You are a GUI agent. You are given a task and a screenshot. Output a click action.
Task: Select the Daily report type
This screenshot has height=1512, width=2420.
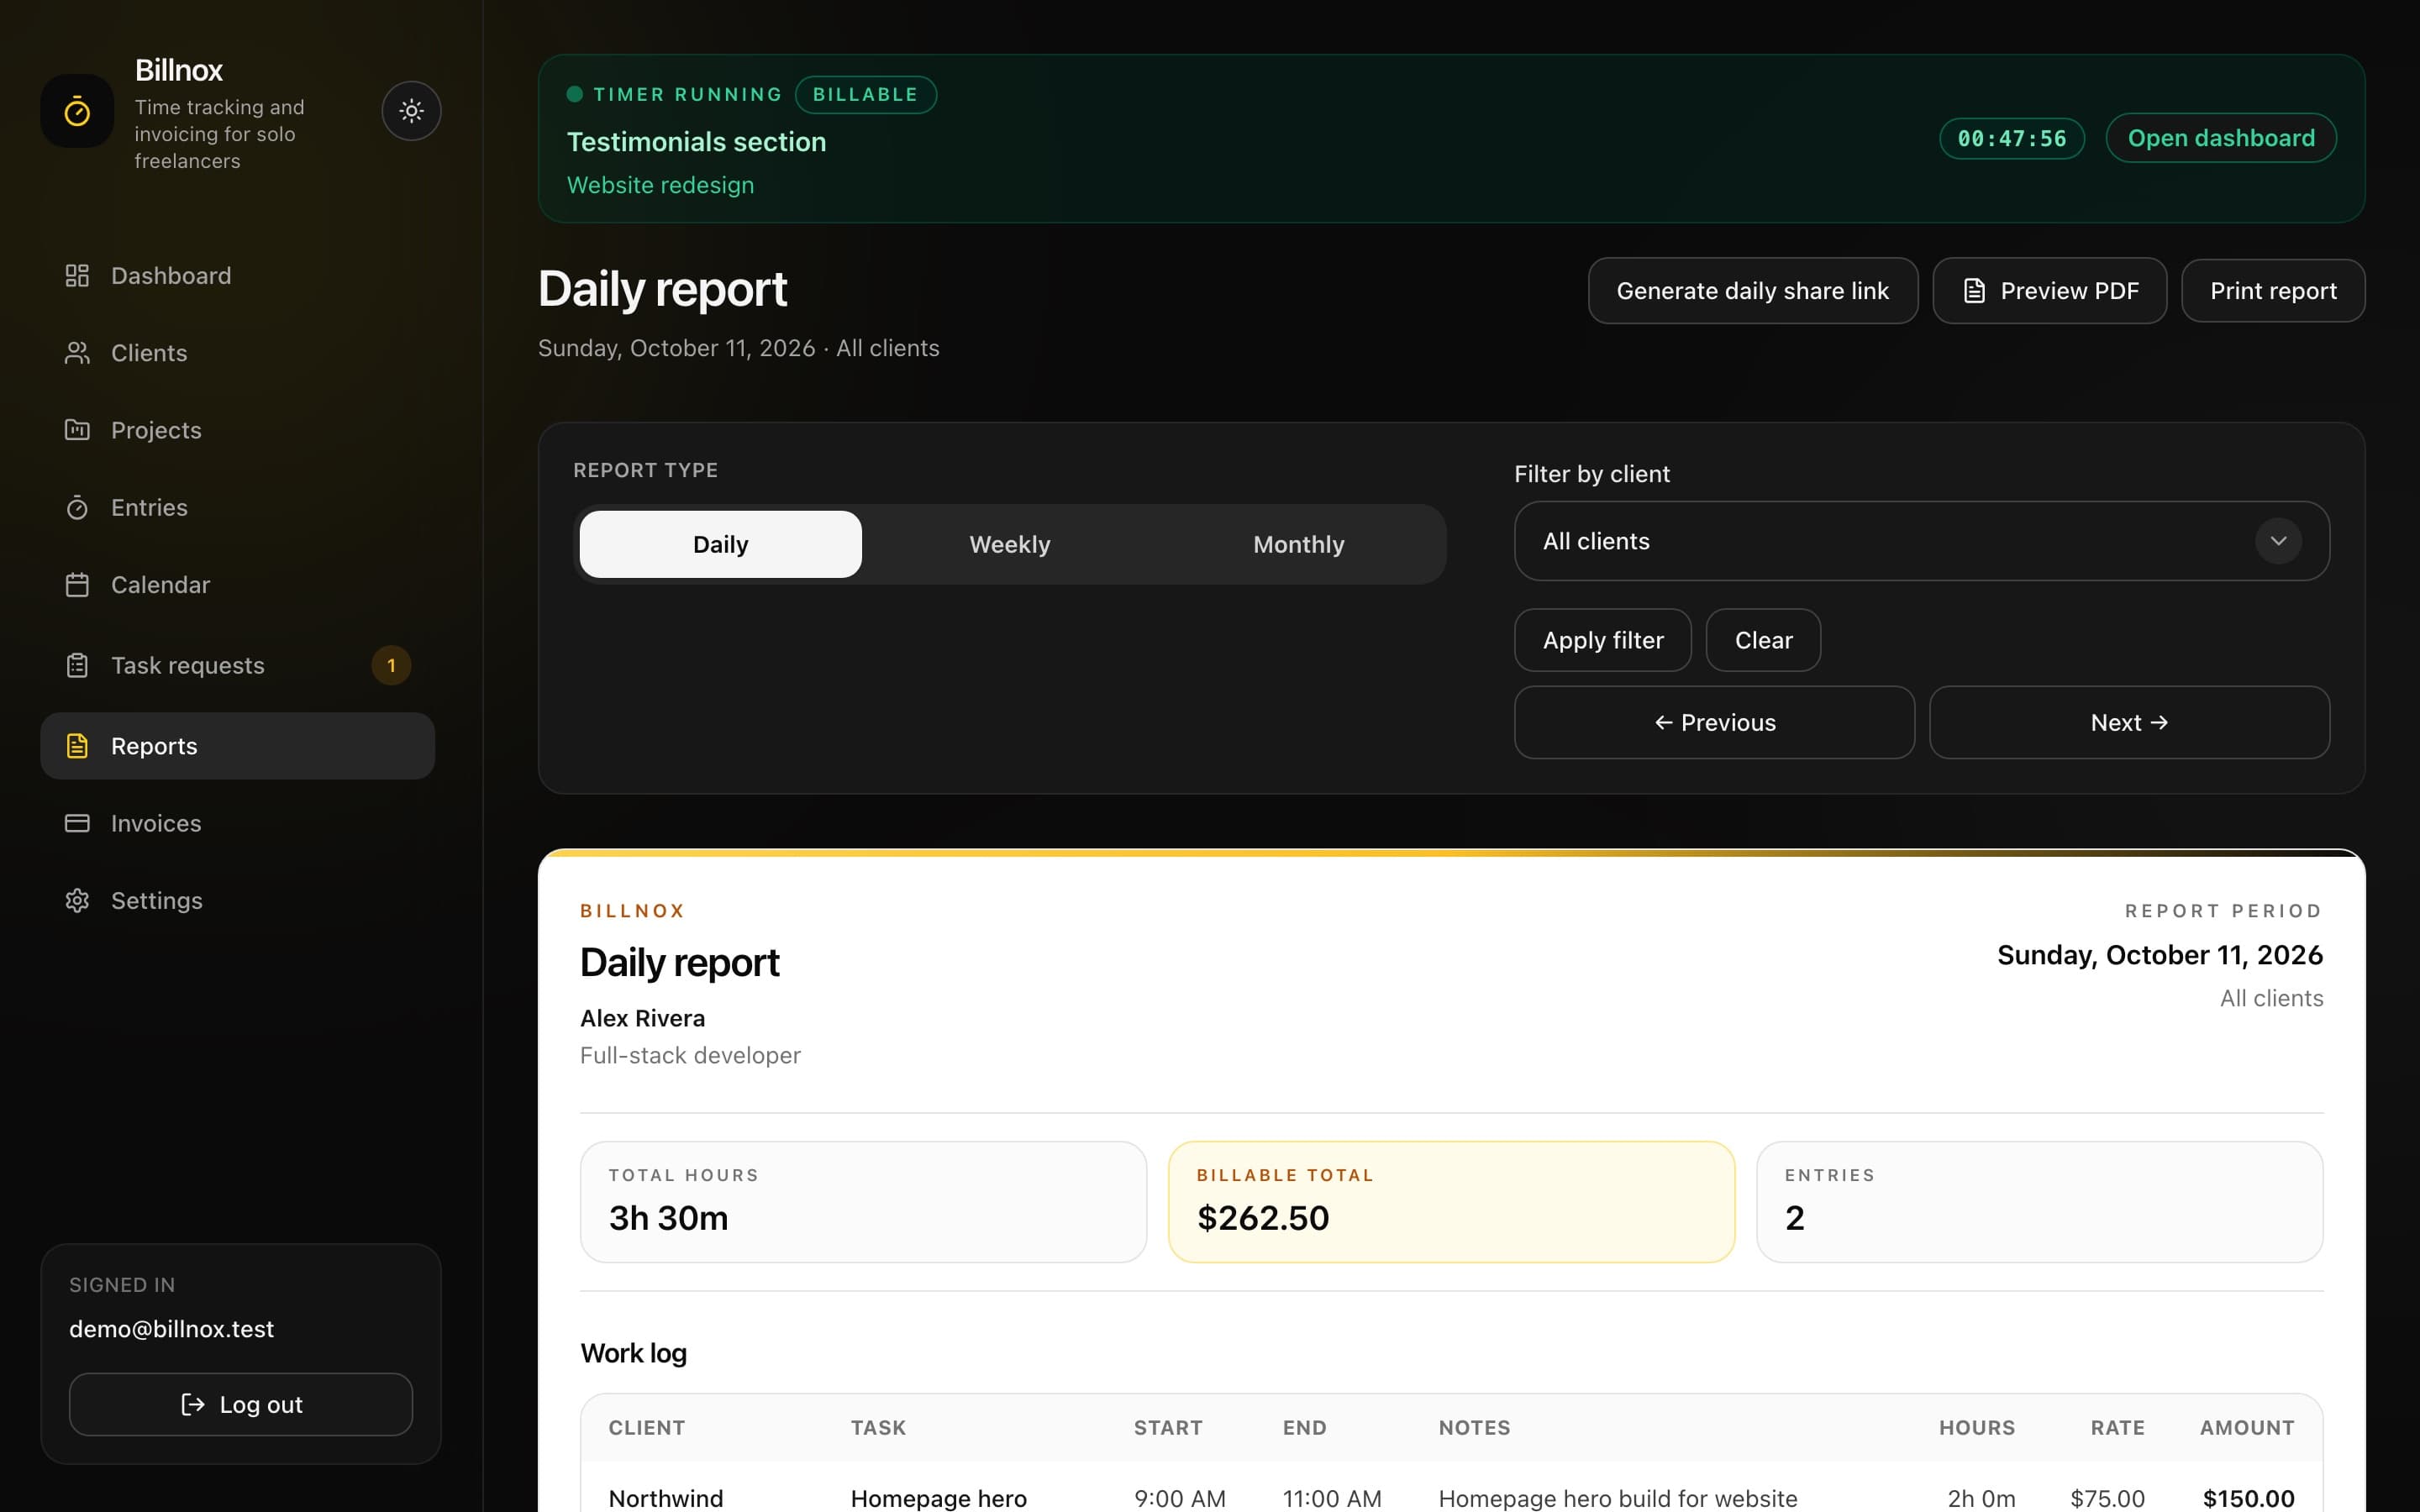click(720, 544)
